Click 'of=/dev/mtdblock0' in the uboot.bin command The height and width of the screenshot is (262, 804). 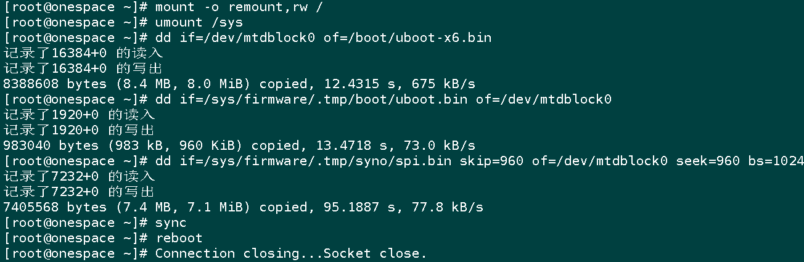click(543, 99)
